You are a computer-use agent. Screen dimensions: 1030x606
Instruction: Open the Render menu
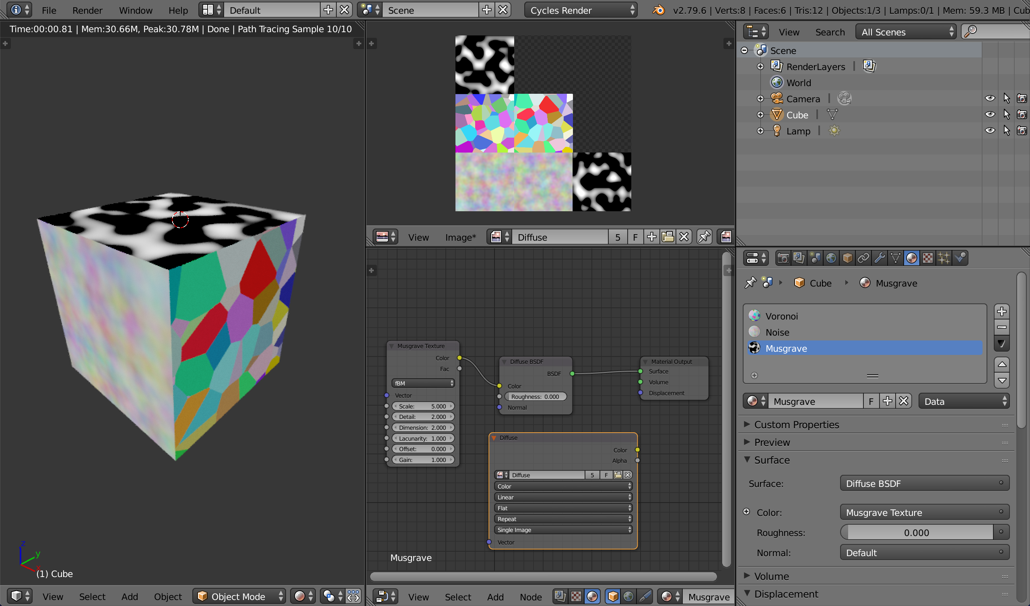87,10
